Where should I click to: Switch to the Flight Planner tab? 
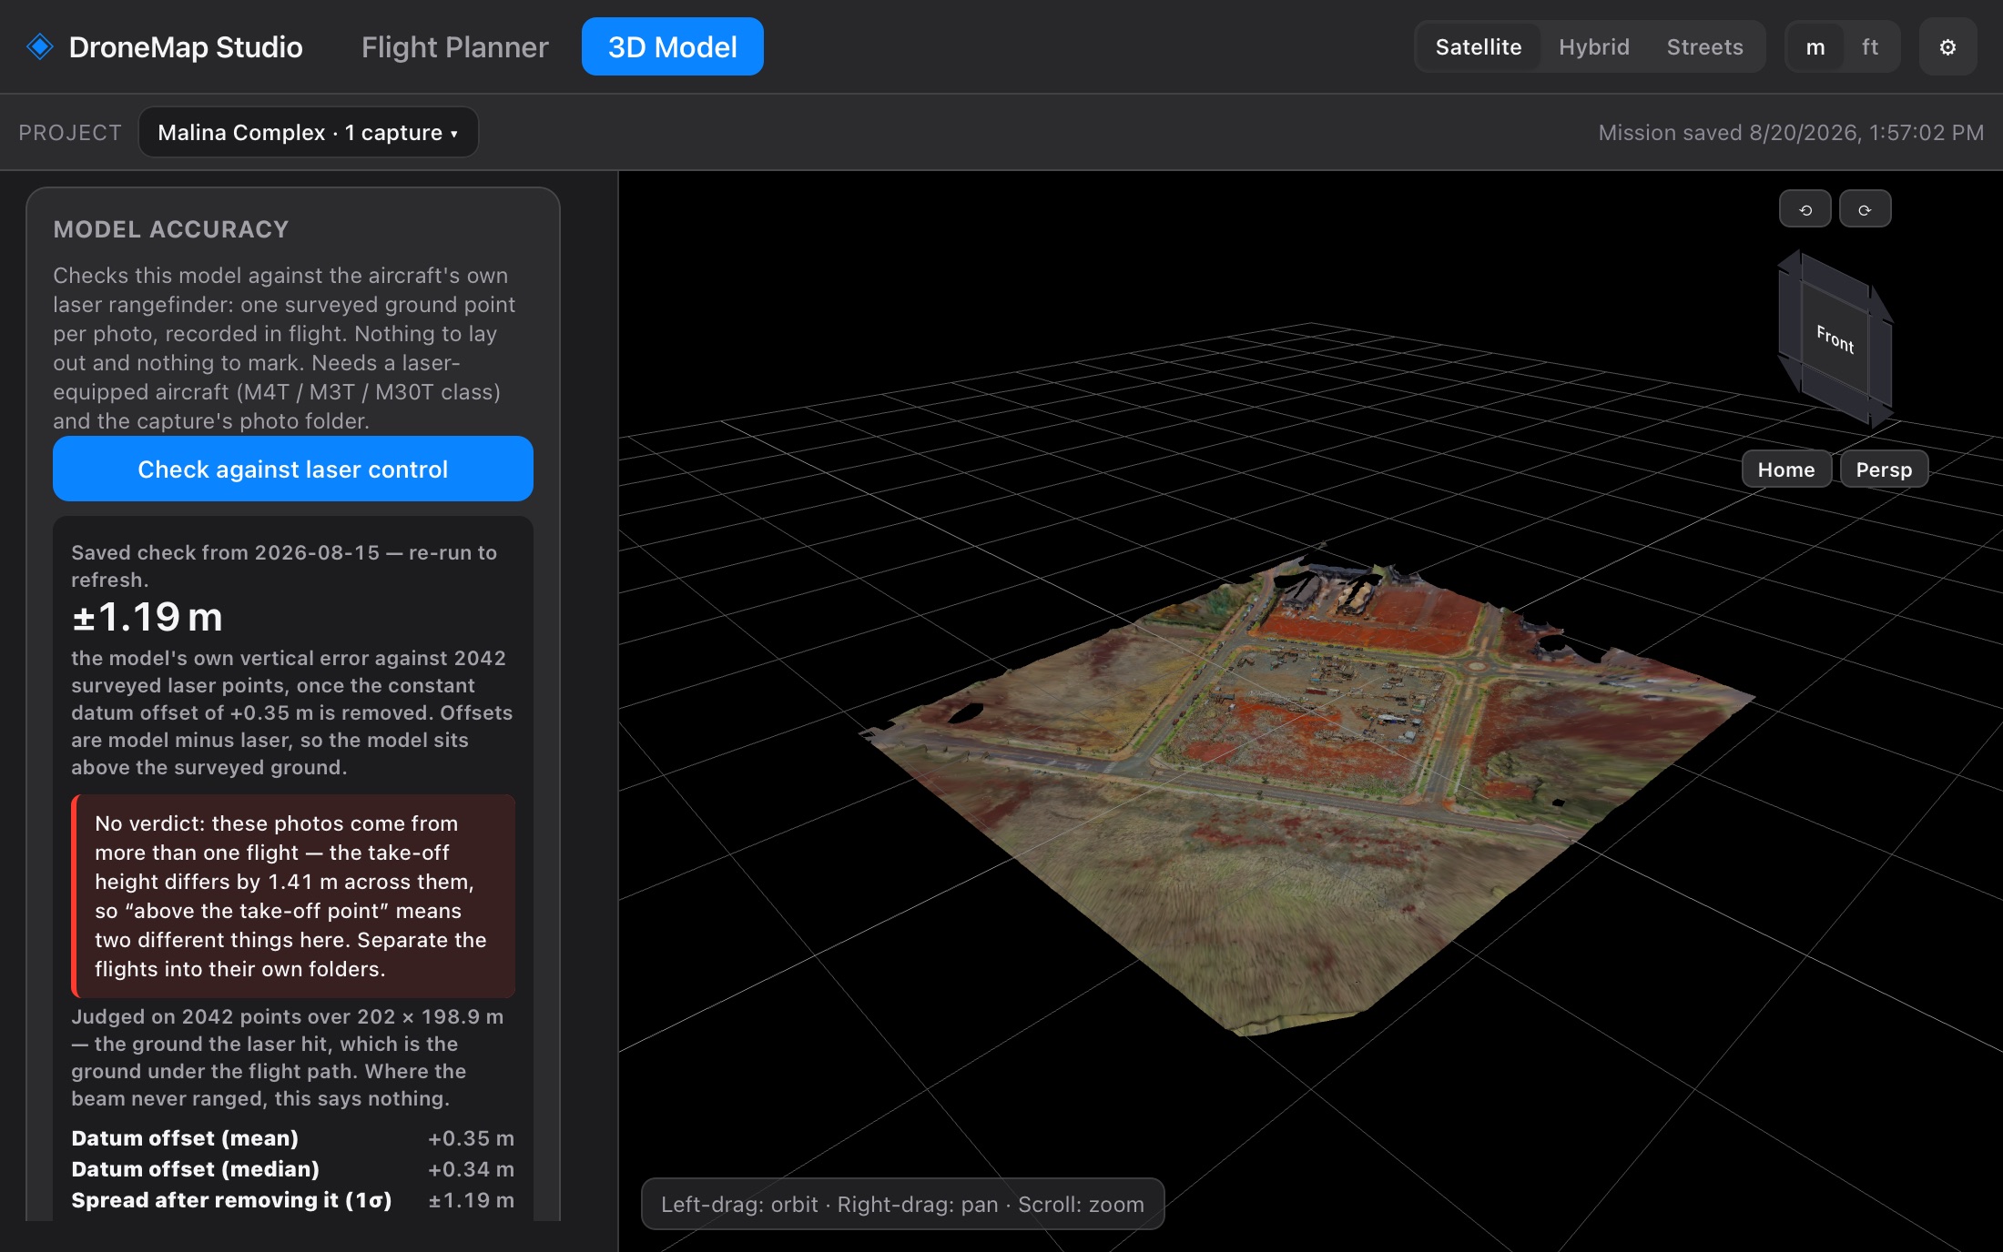click(455, 47)
